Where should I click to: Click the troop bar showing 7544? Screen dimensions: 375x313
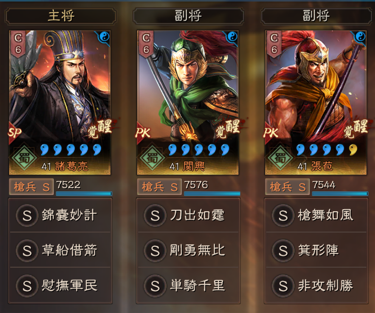[x=340, y=193]
